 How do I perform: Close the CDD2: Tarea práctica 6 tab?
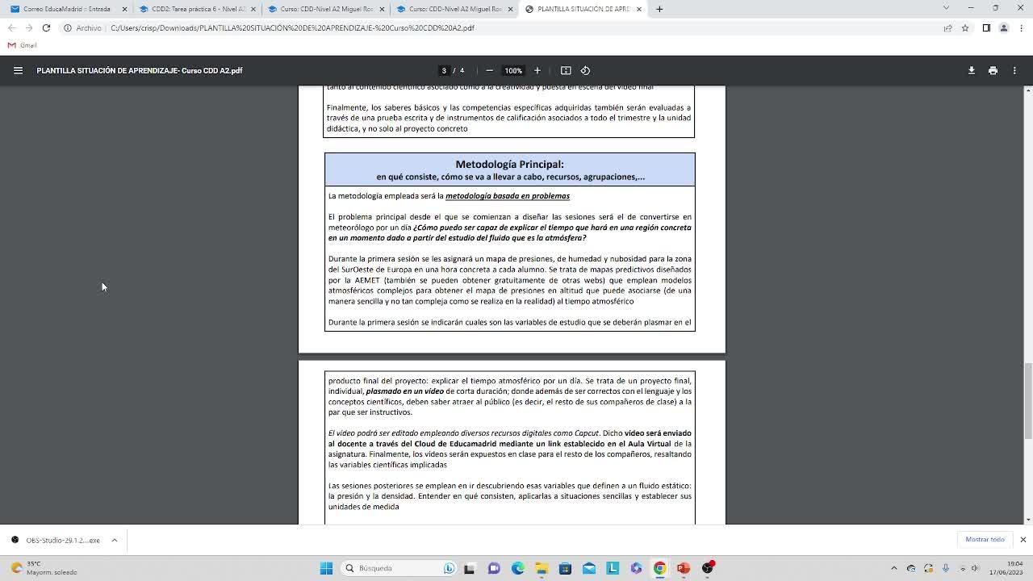(x=253, y=9)
